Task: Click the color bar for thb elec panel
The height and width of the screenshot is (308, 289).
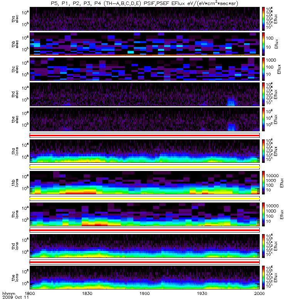Action: (x=263, y=44)
